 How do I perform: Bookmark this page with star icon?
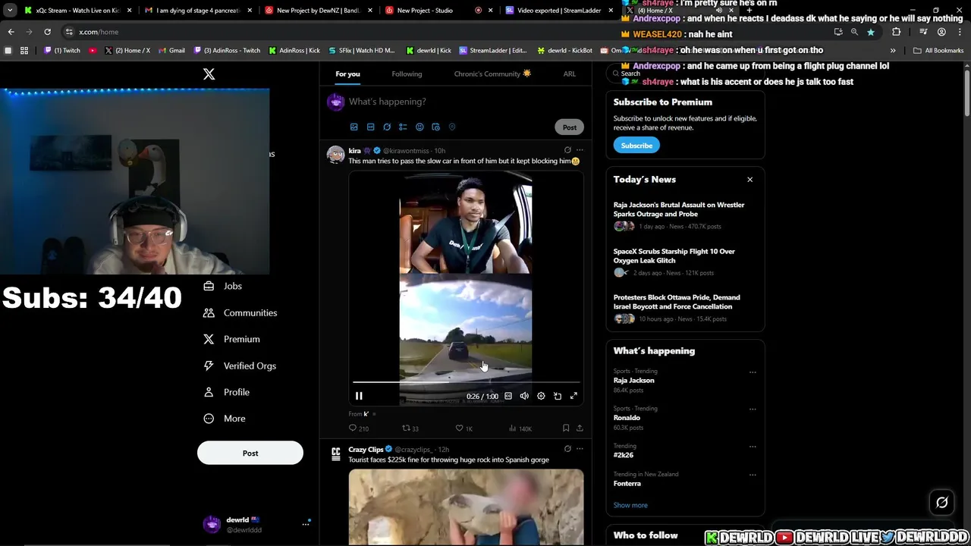pos(871,32)
